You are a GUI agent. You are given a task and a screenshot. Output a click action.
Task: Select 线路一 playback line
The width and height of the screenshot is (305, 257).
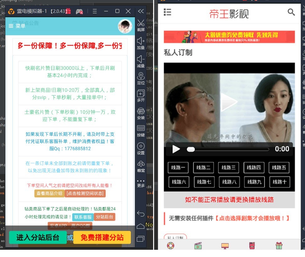178,167
